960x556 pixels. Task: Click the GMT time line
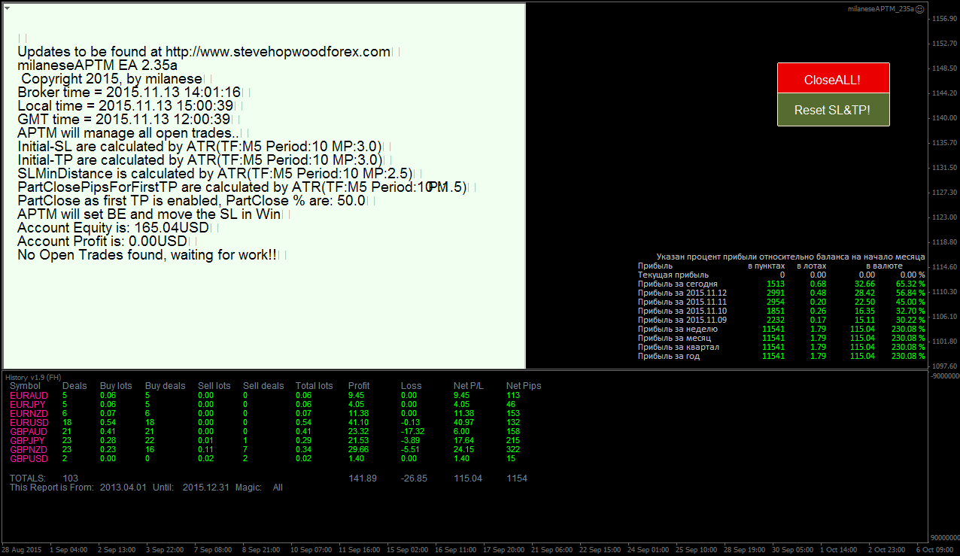[x=123, y=120]
